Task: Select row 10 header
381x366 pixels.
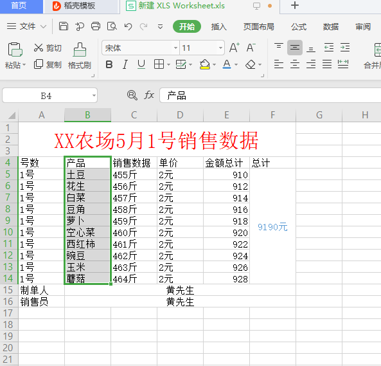Action: (x=9, y=232)
